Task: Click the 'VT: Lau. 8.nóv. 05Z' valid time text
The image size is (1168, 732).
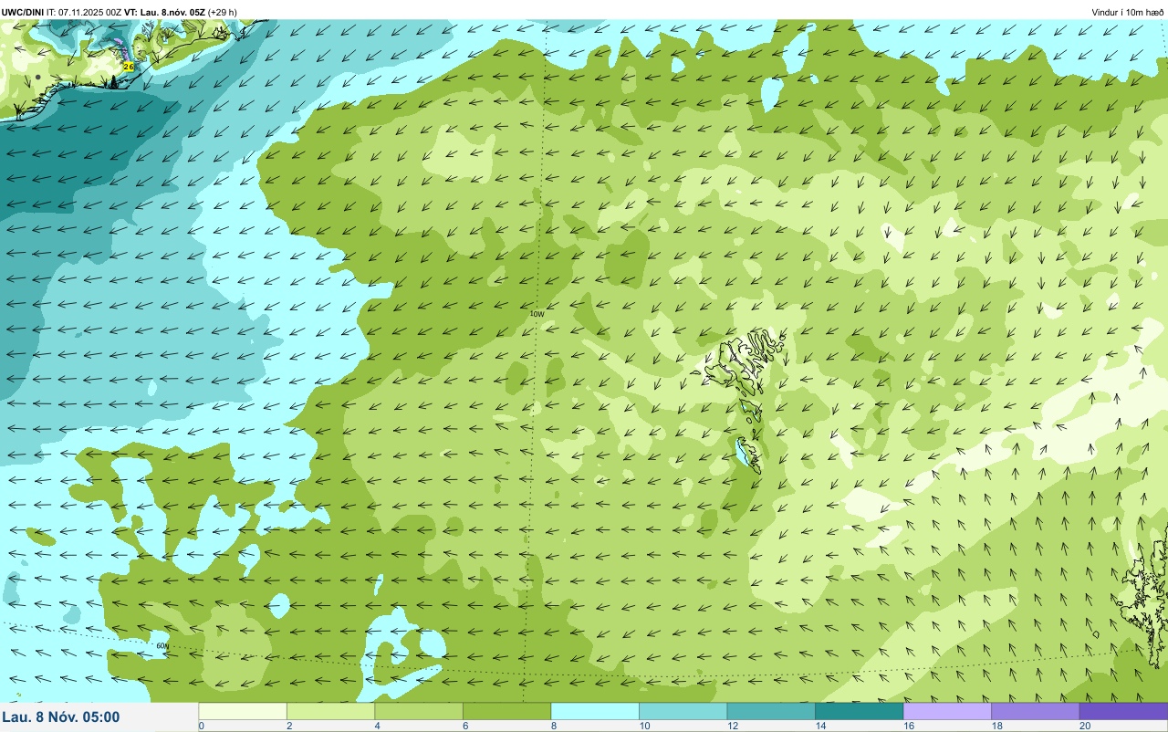Action: (164, 12)
